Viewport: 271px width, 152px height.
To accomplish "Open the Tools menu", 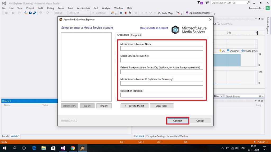I will pos(70,8).
